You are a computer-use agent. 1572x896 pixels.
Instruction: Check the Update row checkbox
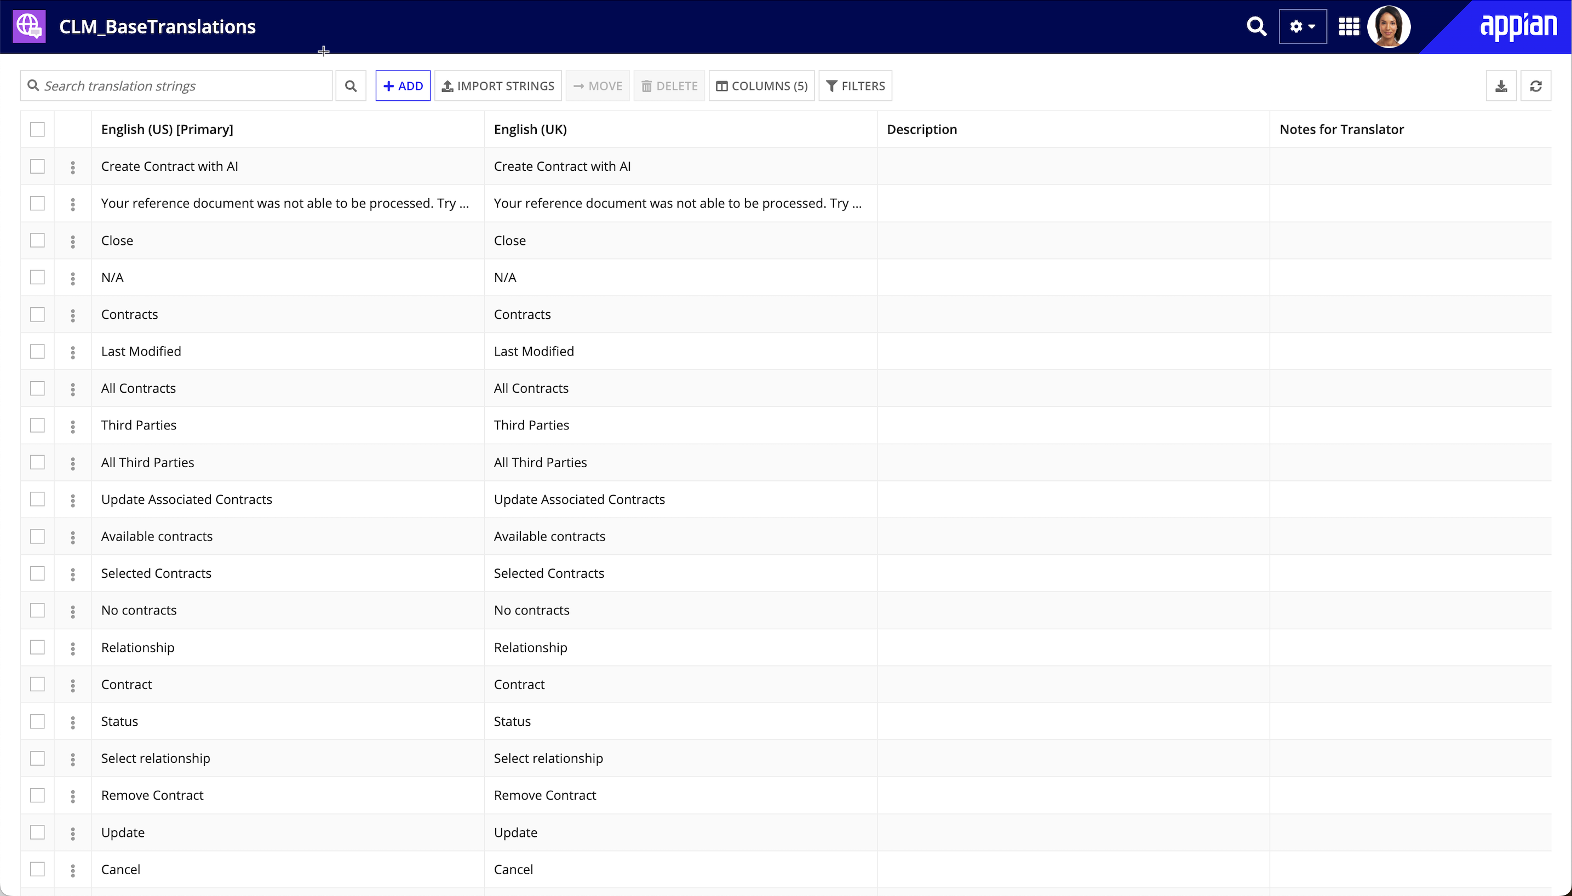[x=38, y=832]
